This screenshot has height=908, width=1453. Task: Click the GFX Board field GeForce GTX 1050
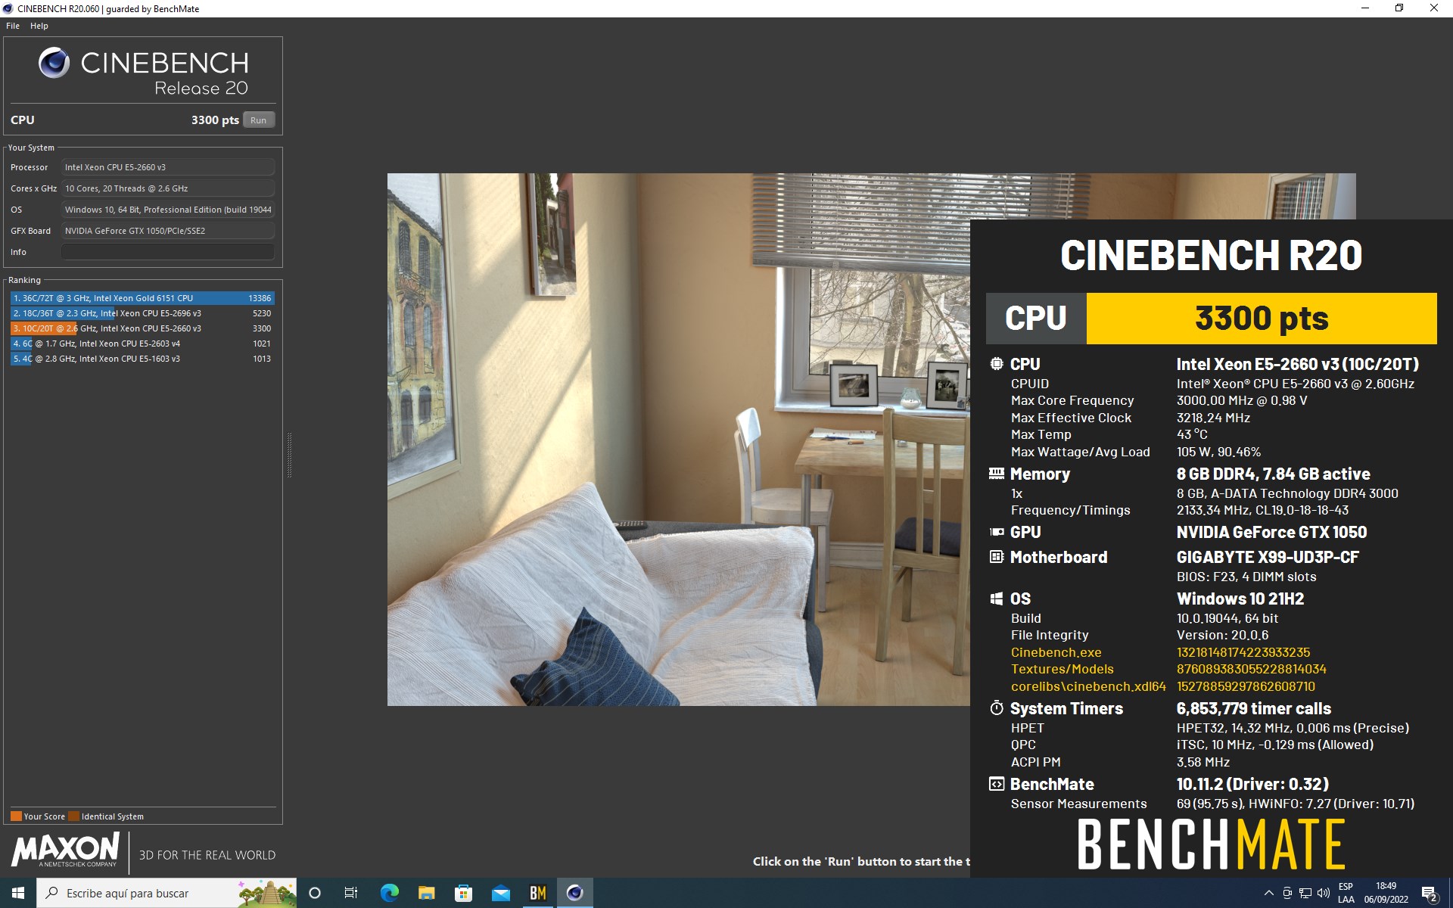[168, 231]
